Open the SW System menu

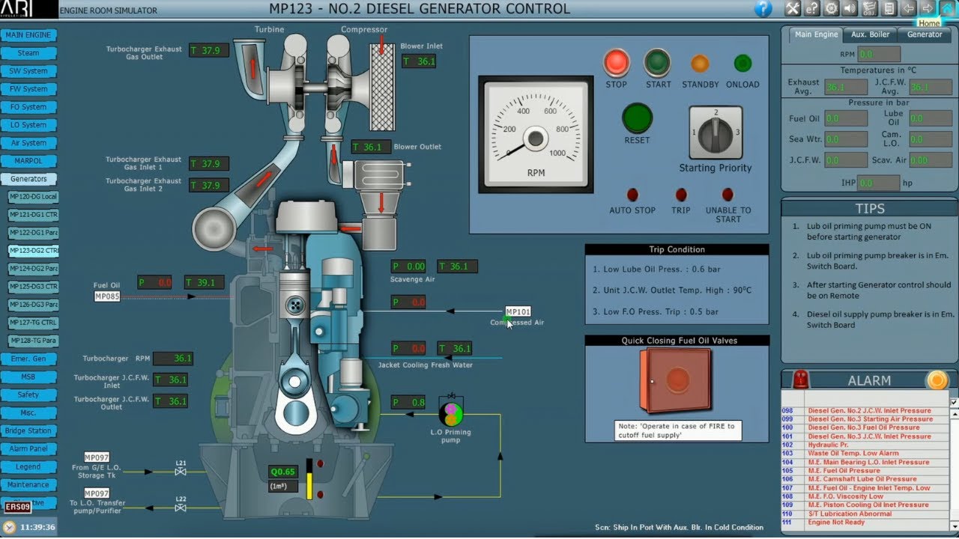pos(28,71)
